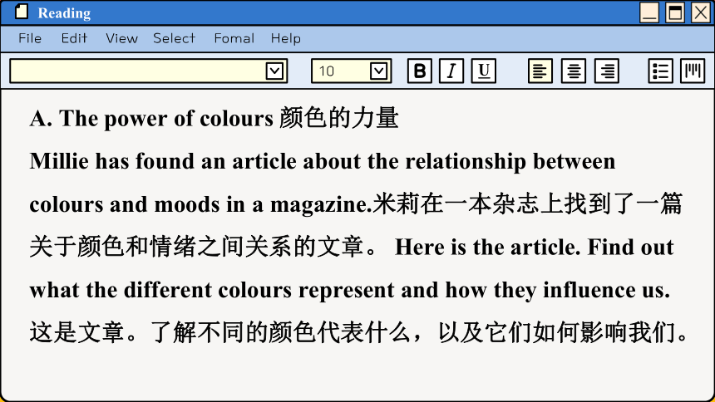The height and width of the screenshot is (402, 715).
Task: Insert a bulleted list
Action: [x=661, y=71]
